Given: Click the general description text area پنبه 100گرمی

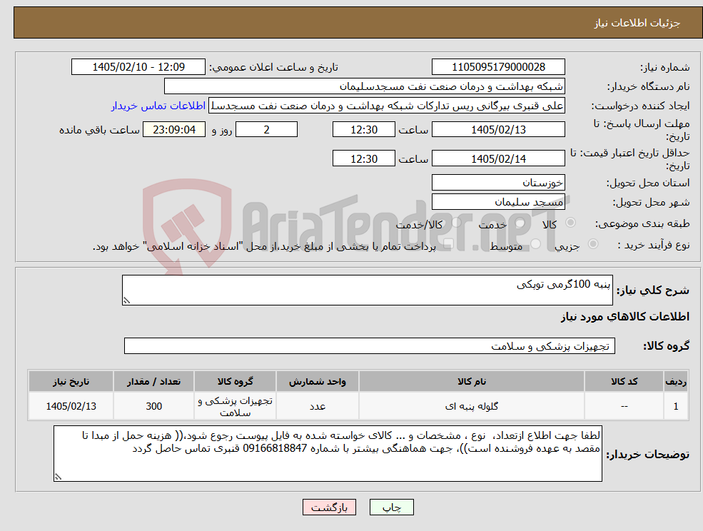Looking at the screenshot, I should click(367, 290).
